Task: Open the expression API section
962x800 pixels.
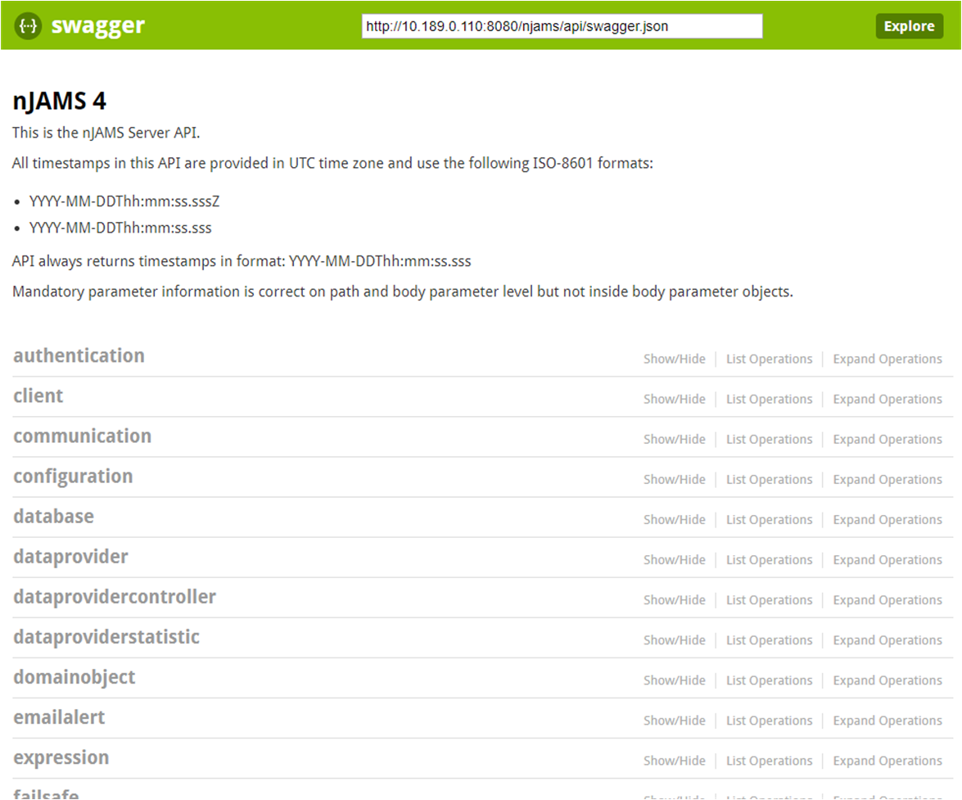Action: [x=61, y=757]
